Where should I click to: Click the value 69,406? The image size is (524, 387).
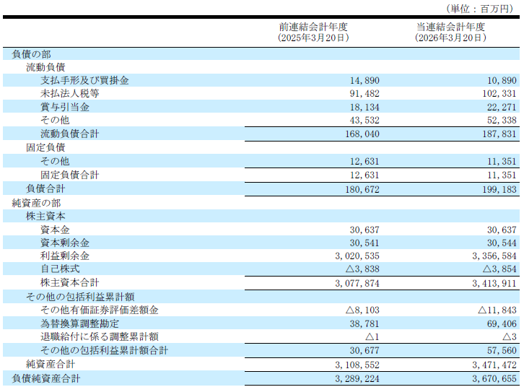pyautogui.click(x=502, y=324)
